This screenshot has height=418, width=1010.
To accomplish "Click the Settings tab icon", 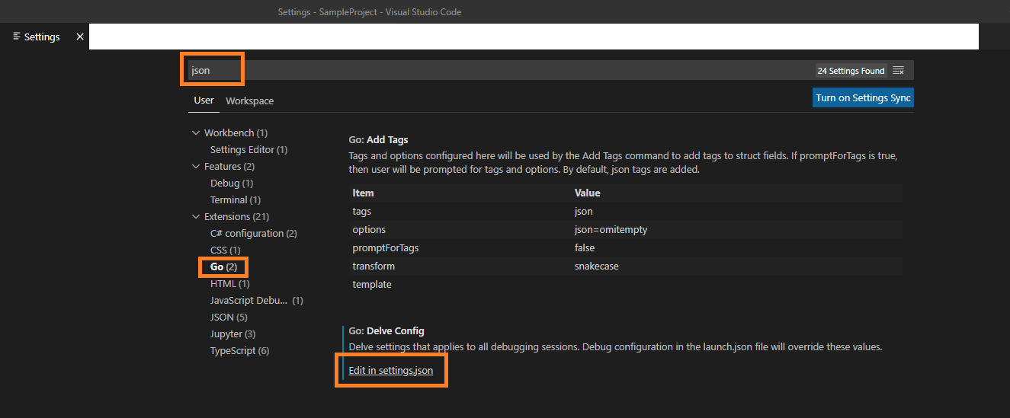I will [x=17, y=37].
